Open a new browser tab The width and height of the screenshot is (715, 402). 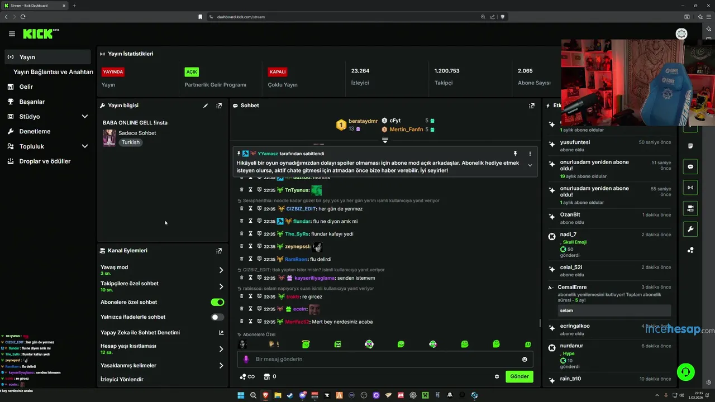coord(74,6)
